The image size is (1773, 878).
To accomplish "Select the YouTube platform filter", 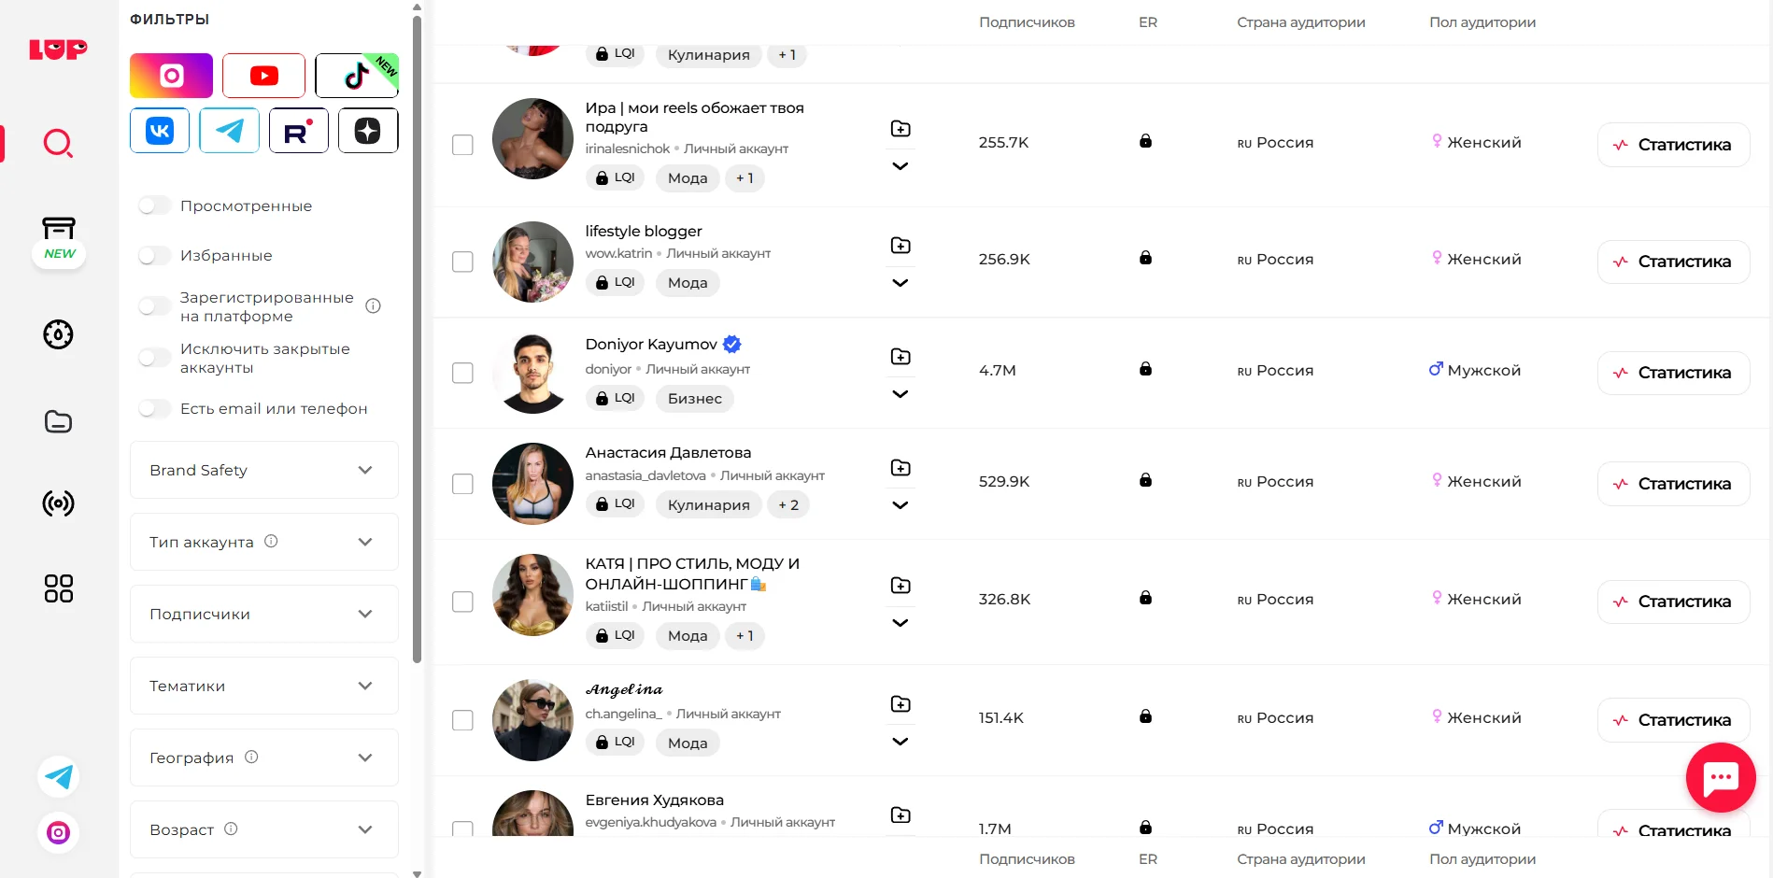I will [x=263, y=76].
